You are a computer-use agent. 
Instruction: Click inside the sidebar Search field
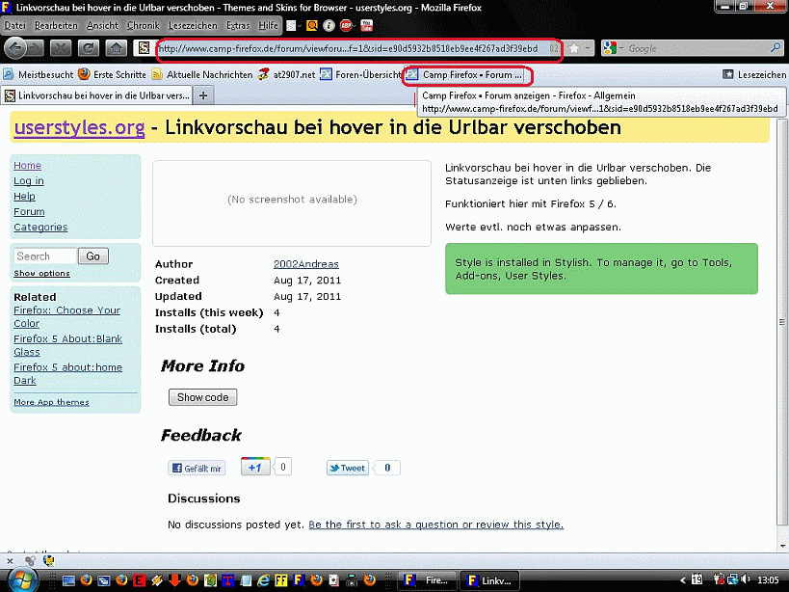pos(43,256)
